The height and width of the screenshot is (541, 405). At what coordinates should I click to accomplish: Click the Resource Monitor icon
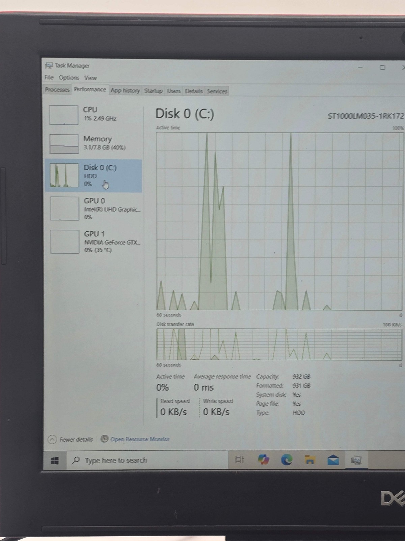coord(105,439)
